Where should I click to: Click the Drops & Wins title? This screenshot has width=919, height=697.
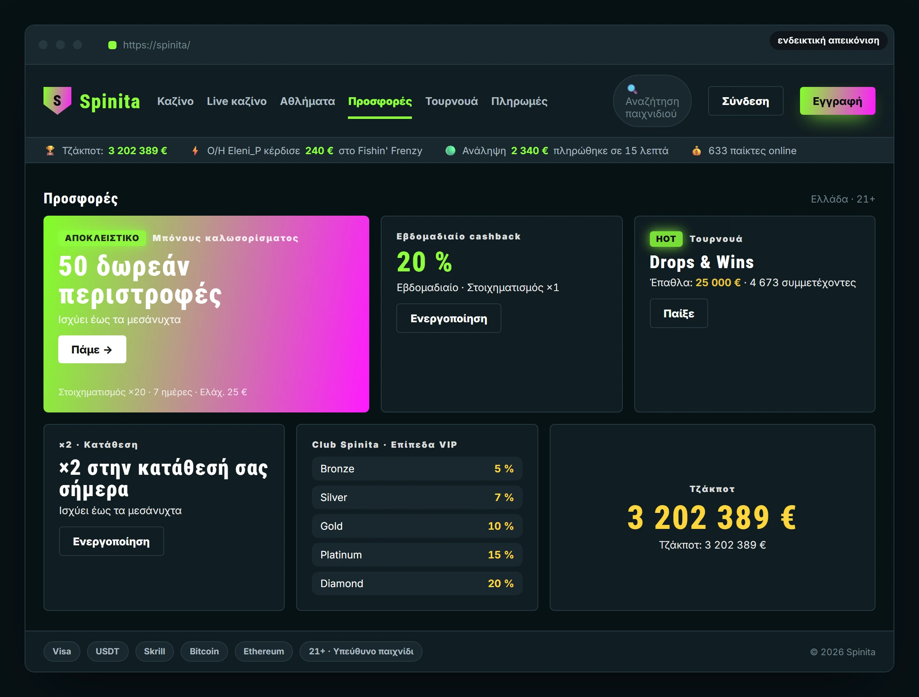click(x=702, y=262)
